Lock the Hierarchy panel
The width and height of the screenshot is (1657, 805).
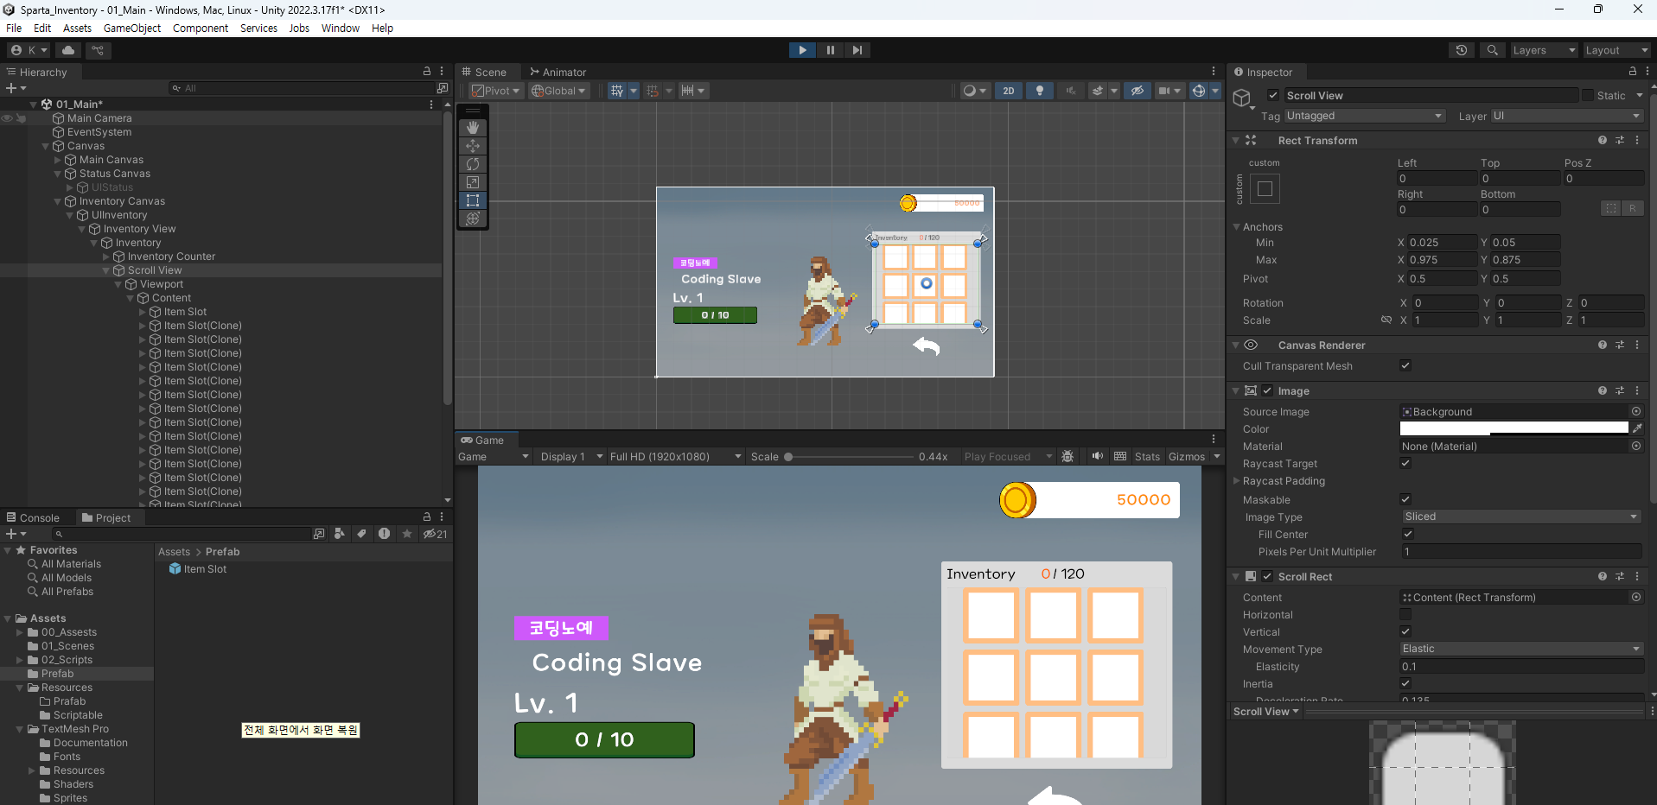coord(427,72)
